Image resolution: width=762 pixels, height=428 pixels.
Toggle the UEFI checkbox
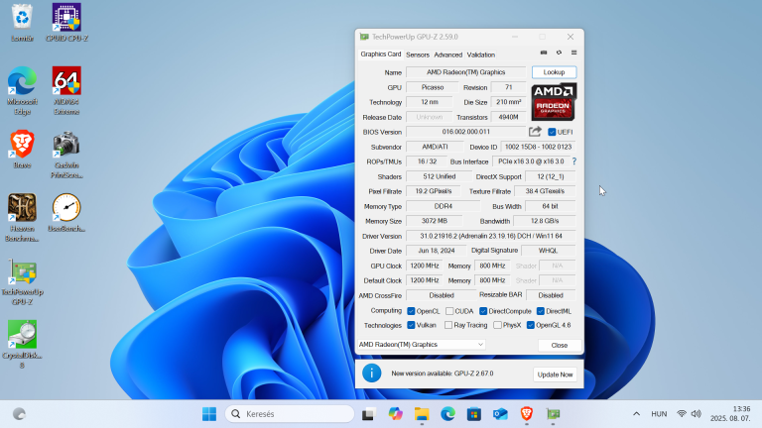[552, 132]
